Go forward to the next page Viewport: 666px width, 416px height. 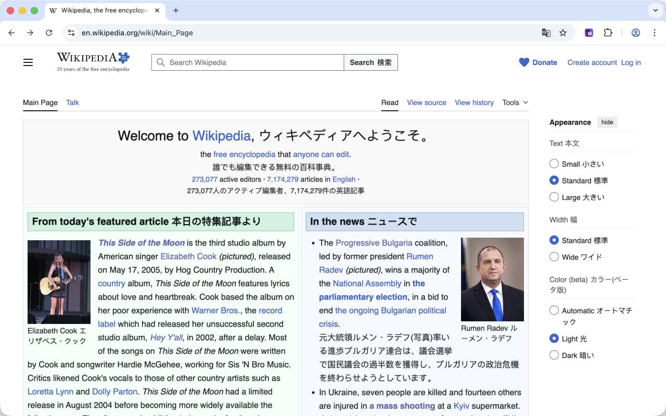pos(30,33)
